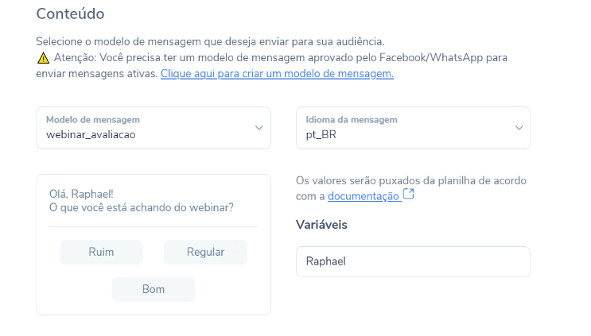Viewport: 591px width, 336px height.
Task: Open the documentação link
Action: 364,196
